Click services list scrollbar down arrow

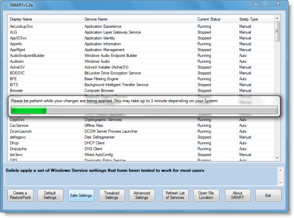pos(277,158)
